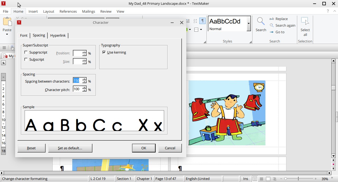Enable the Superscript checkbox
The width and height of the screenshot is (338, 182).
(26, 52)
